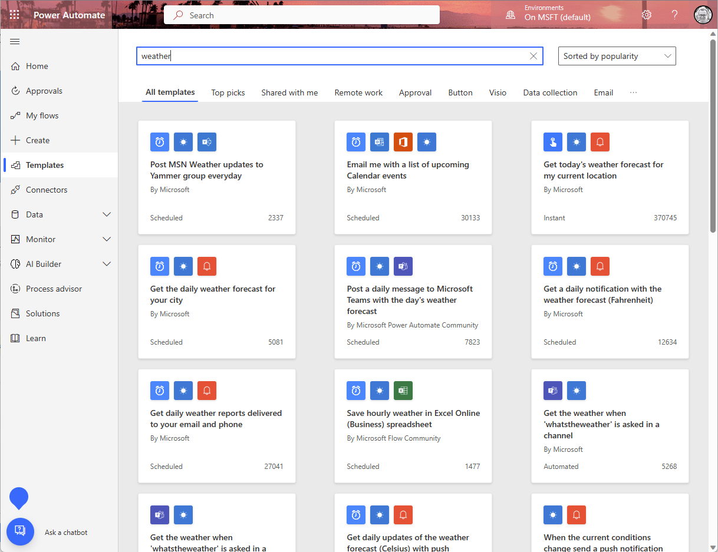Screen dimensions: 718x552
Task: Click the 30133 usage count
Action: (470, 218)
